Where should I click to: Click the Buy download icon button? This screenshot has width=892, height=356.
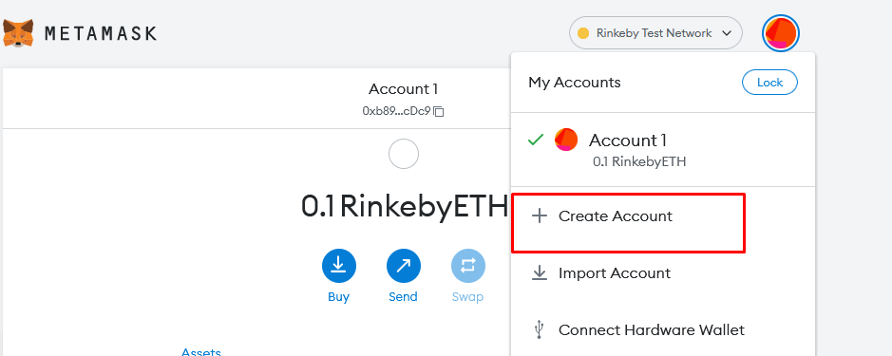pos(339,266)
